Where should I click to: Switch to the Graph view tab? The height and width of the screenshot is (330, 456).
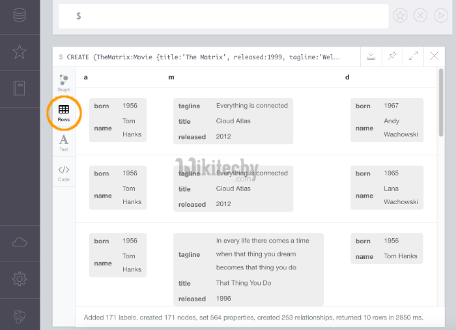tap(64, 83)
